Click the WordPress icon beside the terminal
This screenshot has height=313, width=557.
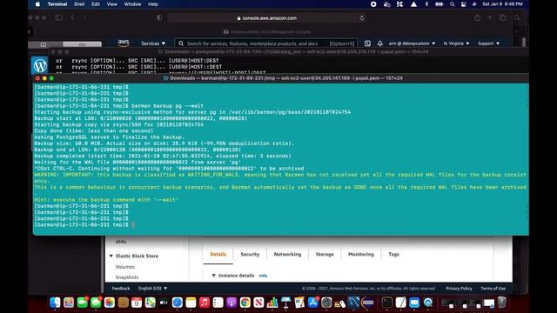pyautogui.click(x=40, y=65)
